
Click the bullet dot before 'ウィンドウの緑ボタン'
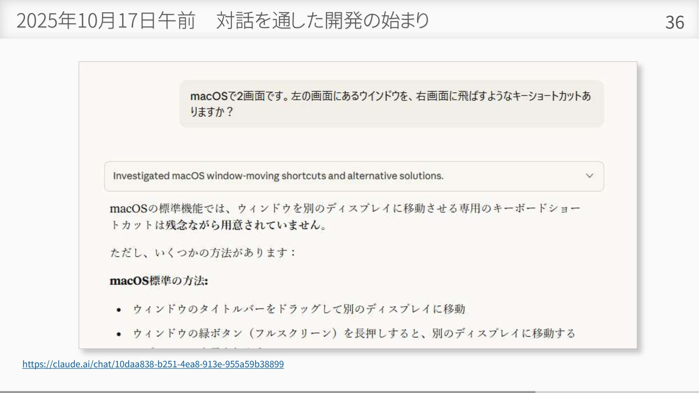click(x=119, y=334)
